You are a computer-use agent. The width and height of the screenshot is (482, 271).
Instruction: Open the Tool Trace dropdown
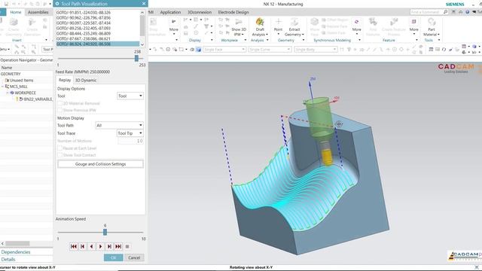130,133
